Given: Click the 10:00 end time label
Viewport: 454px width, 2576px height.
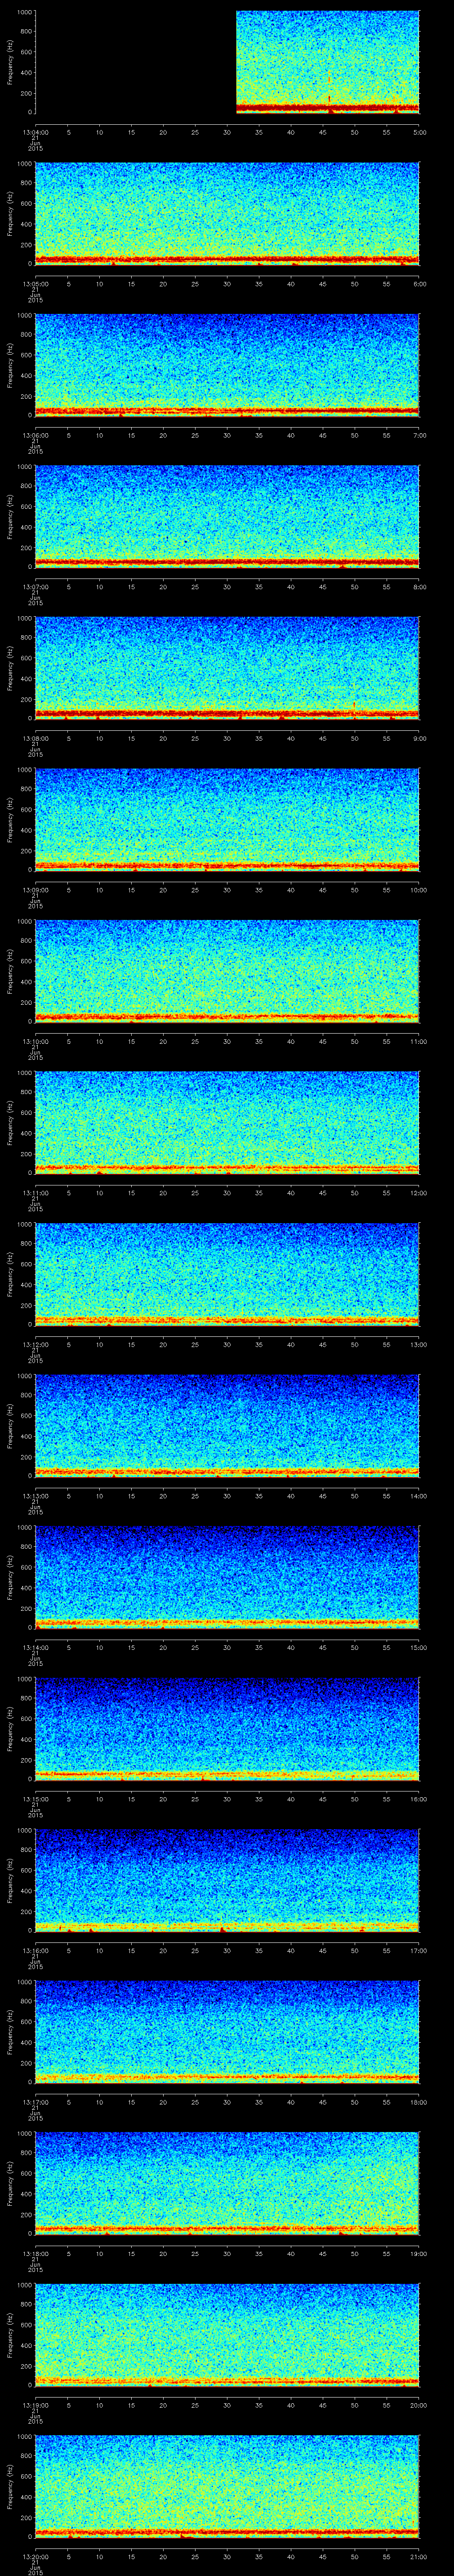Looking at the screenshot, I should (x=419, y=890).
